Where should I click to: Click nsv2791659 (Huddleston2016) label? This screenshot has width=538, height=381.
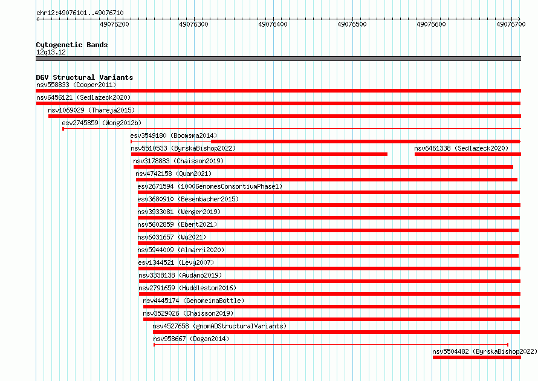pos(187,288)
